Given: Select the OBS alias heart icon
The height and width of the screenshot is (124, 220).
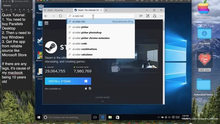Looking at the screenshot, I should [205, 61].
